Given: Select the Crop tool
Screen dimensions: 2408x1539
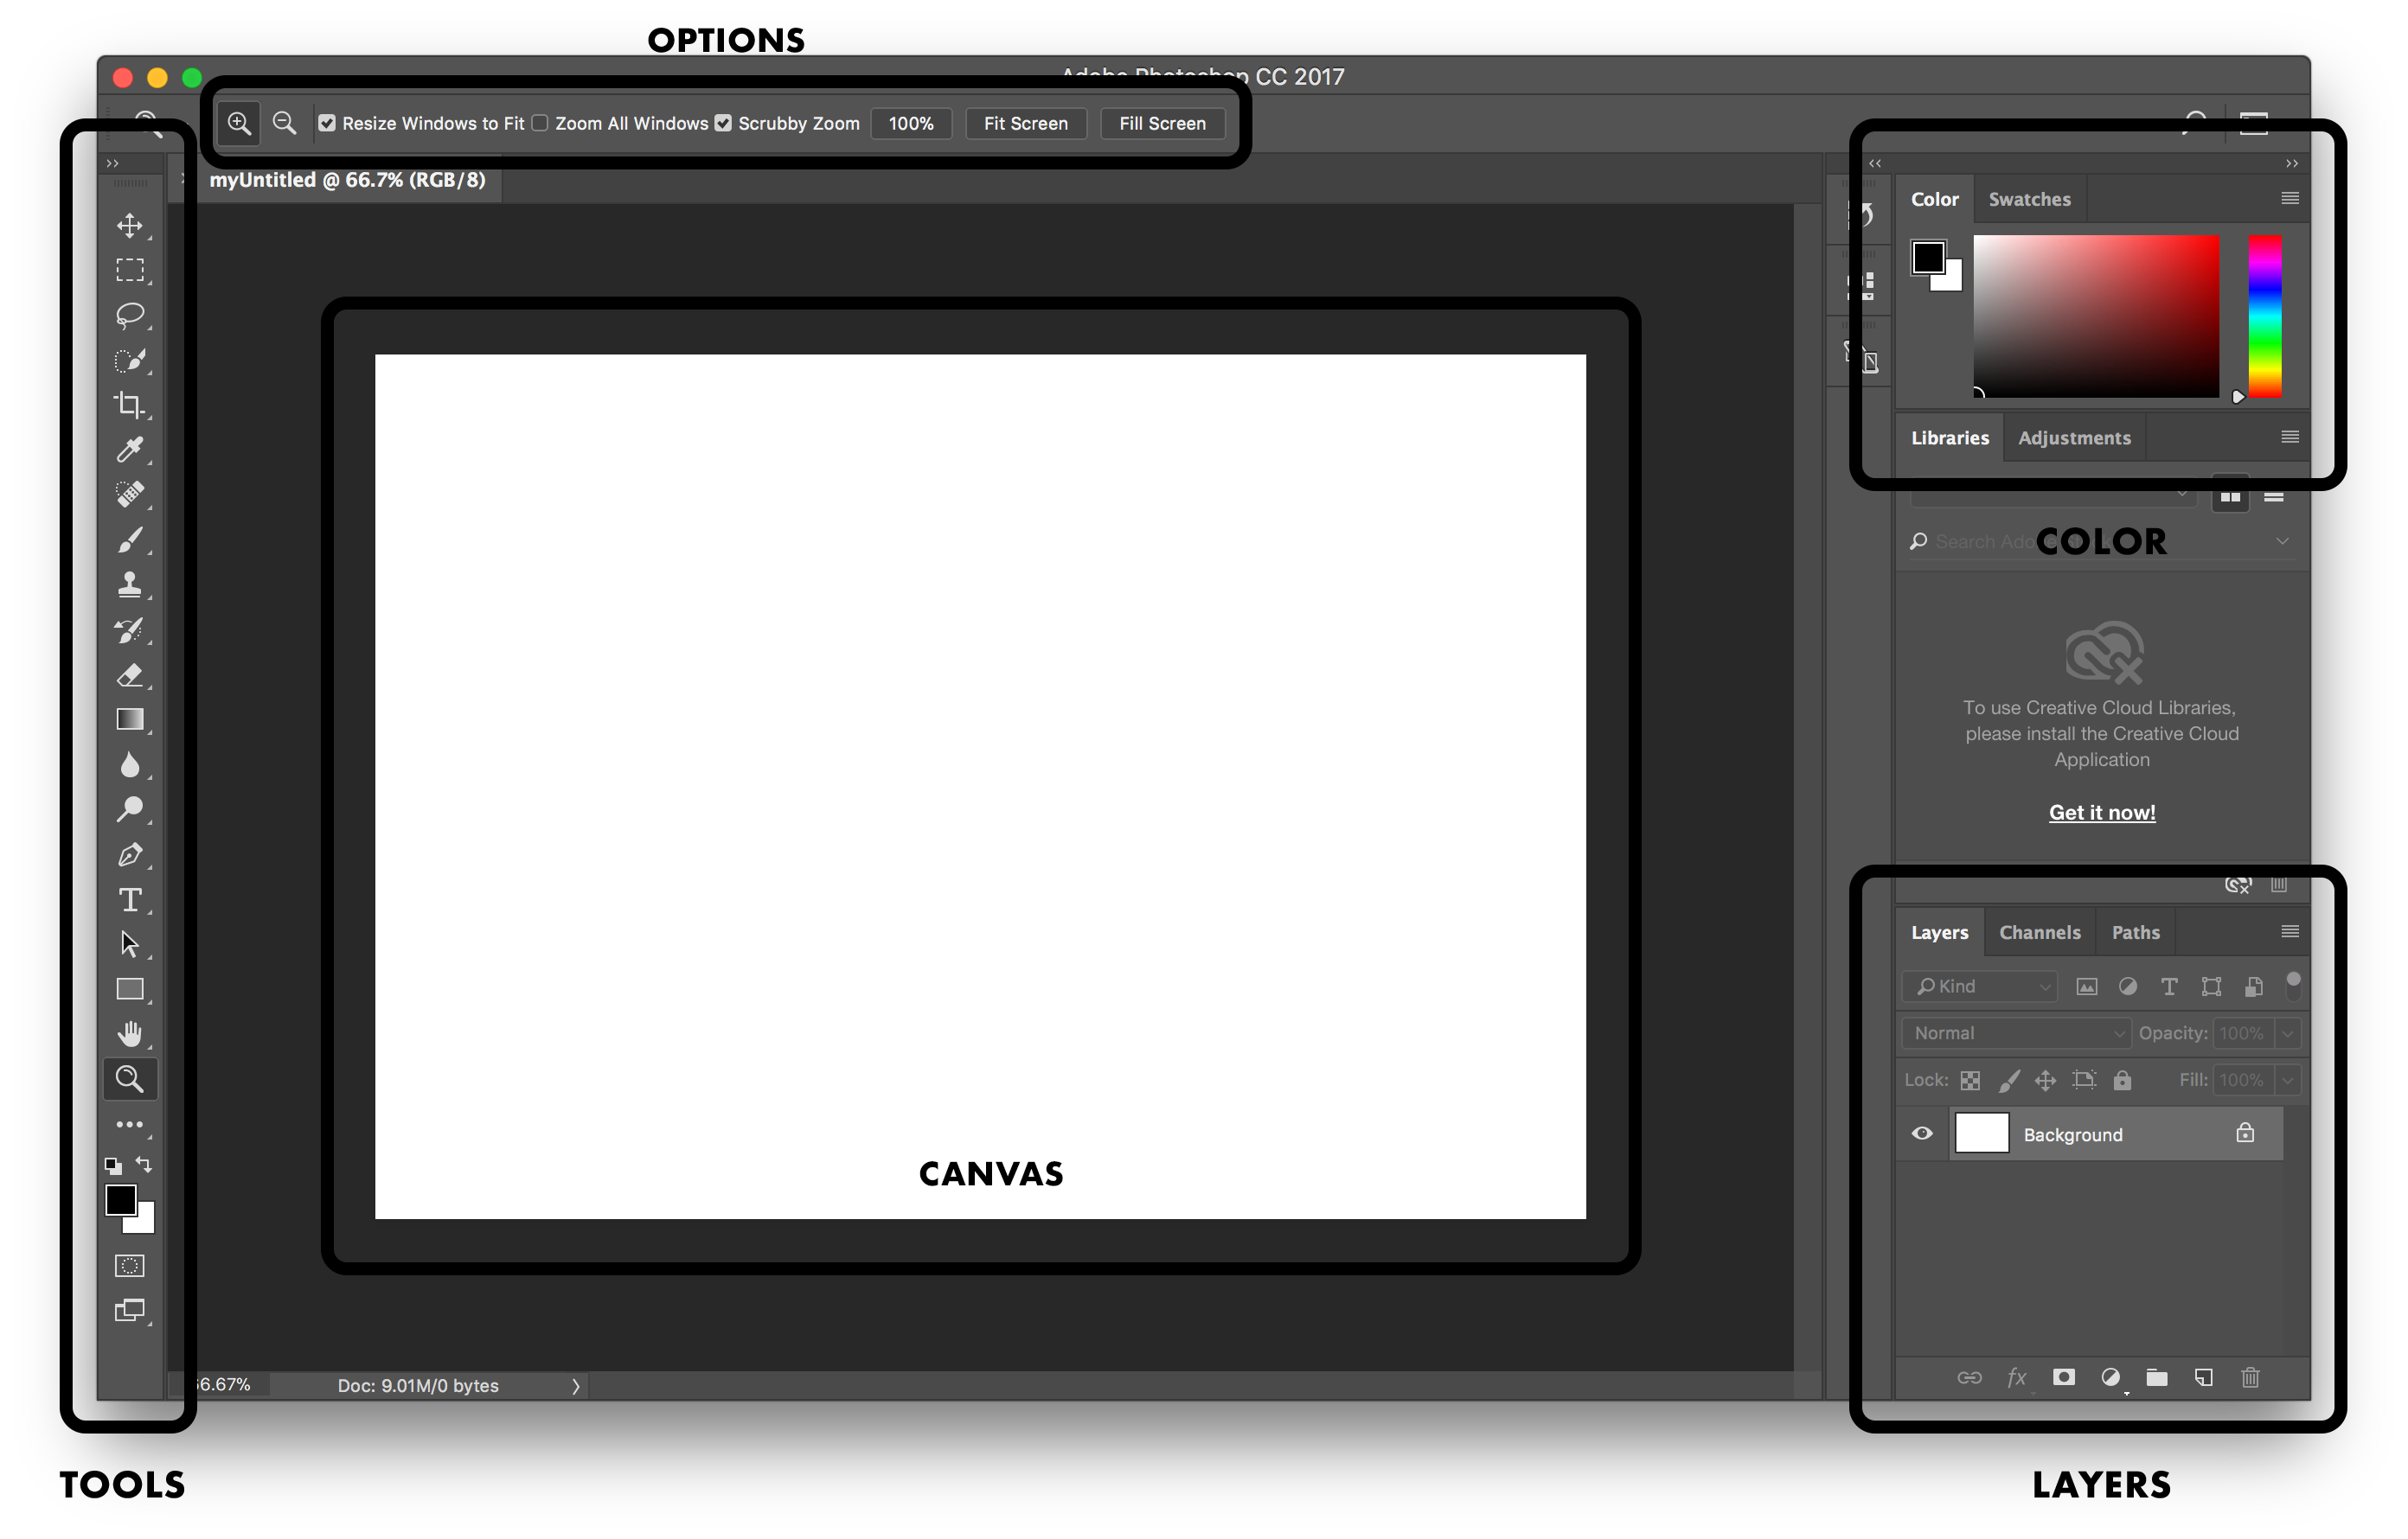Looking at the screenshot, I should (130, 405).
